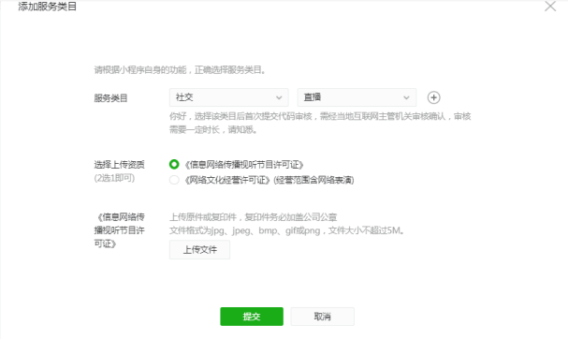Click the instruction 请根据小程序自身的功能
Image resolution: width=568 pixels, height=340 pixels.
[x=180, y=70]
